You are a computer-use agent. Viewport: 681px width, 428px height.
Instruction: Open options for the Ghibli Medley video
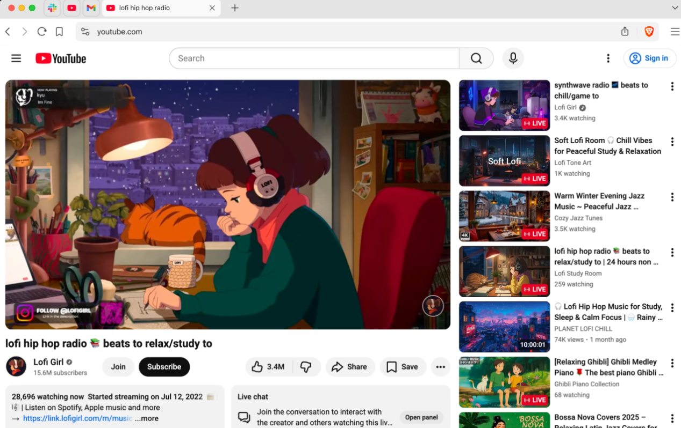pyautogui.click(x=672, y=363)
